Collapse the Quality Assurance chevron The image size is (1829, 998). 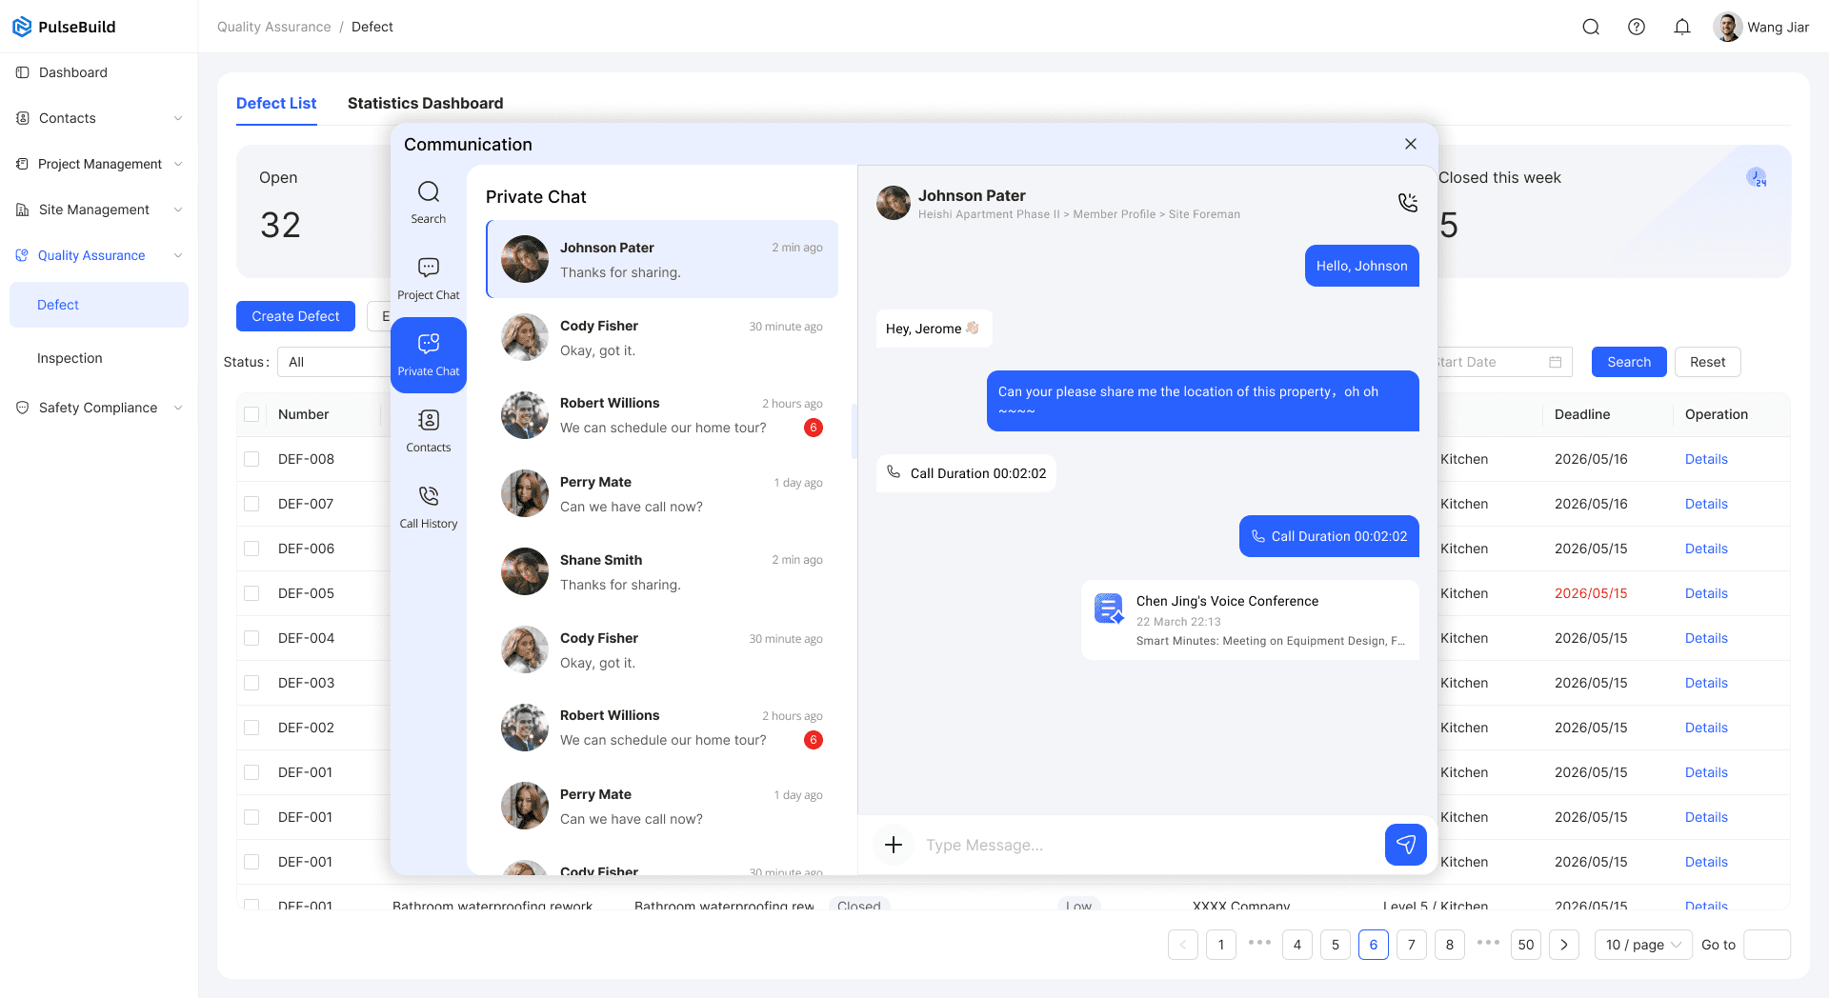point(178,255)
